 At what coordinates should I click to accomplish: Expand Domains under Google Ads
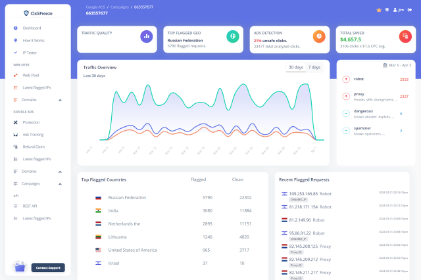click(x=60, y=172)
